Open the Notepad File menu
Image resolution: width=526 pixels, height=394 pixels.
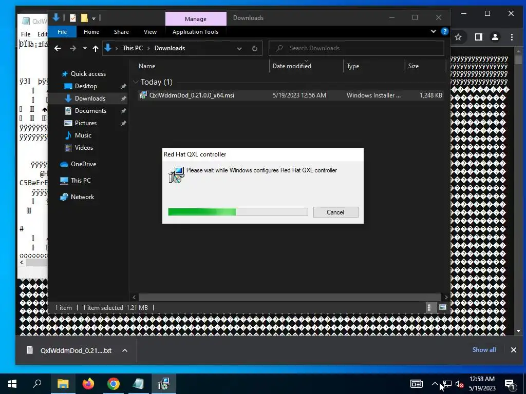[x=26, y=34]
